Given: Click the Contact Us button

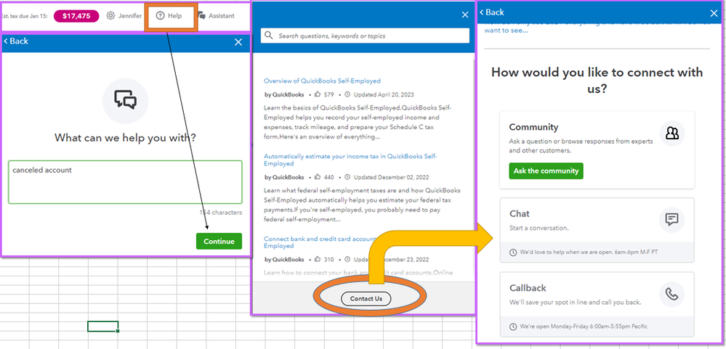Looking at the screenshot, I should 366,299.
